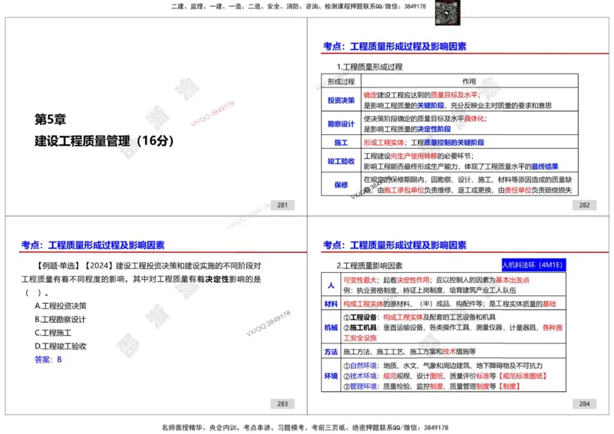Choose option 'C.工程施工'
Image resolution: width=614 pixels, height=434 pixels.
tap(53, 333)
